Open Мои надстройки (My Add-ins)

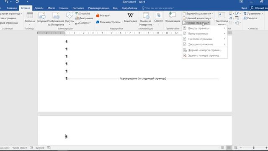point(109,22)
